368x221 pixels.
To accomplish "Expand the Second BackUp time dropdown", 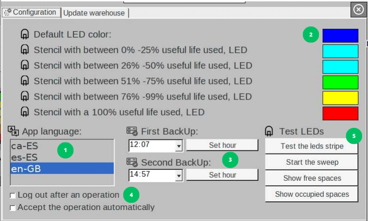I will 179,175.
